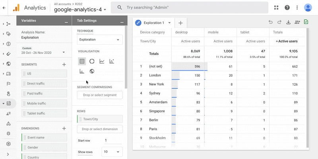Select the line chart visualisation
Image resolution: width=318 pixels, height=159 pixels.
[x=102, y=61]
